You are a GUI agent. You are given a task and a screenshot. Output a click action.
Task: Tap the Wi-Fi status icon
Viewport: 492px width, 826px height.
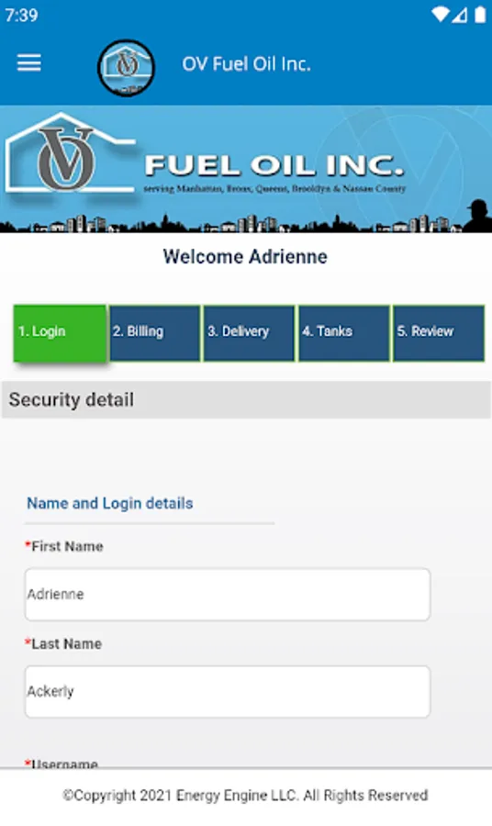point(439,15)
